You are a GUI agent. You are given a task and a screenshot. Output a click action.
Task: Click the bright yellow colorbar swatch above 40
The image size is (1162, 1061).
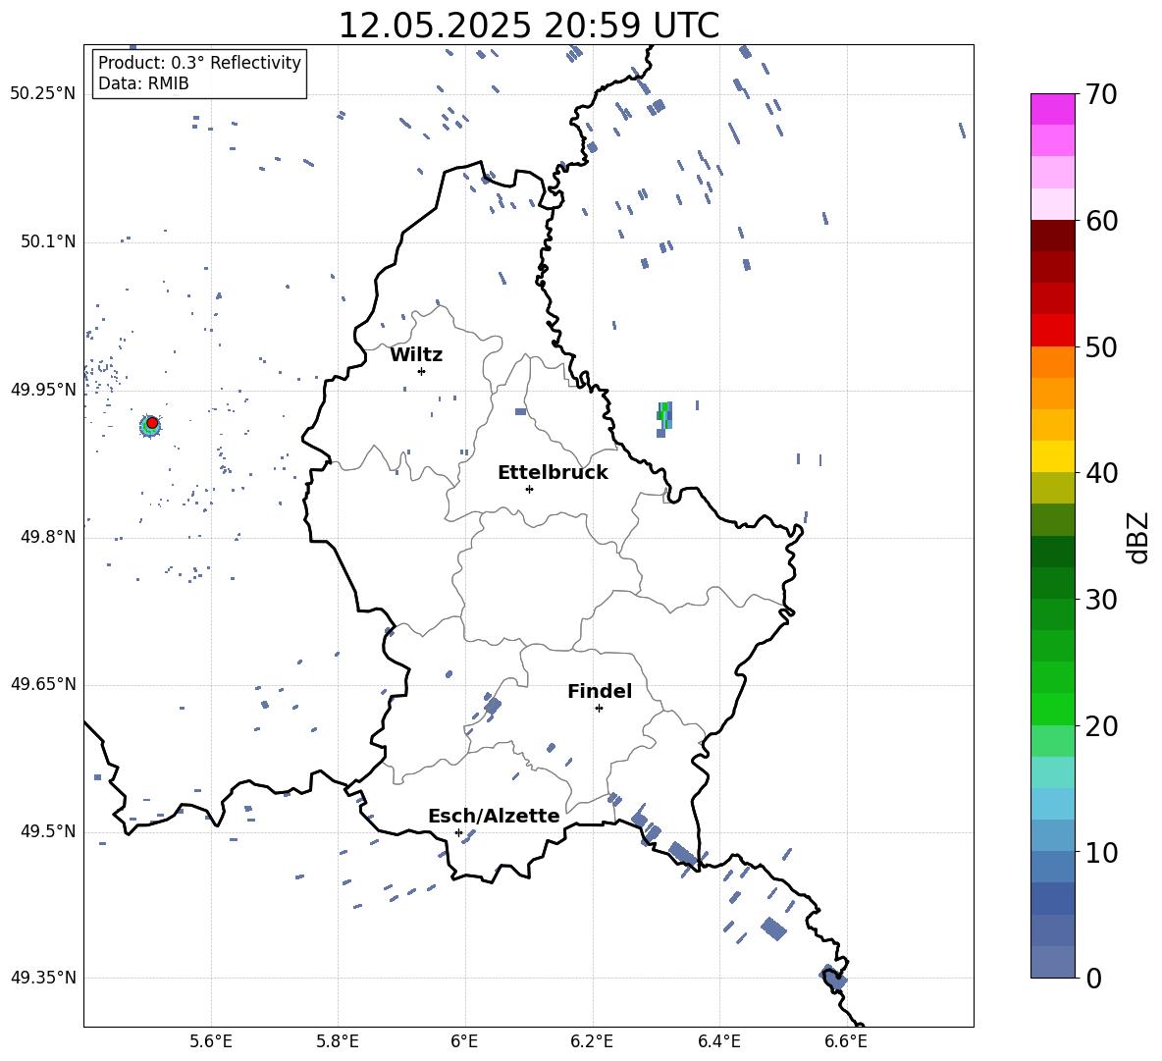point(1053,456)
